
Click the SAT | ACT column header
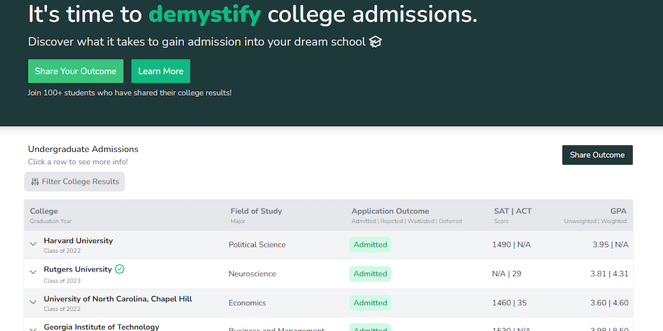pos(513,211)
